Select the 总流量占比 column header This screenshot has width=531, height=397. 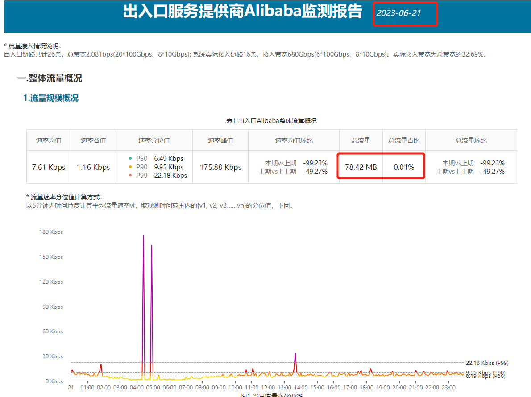[x=404, y=140]
